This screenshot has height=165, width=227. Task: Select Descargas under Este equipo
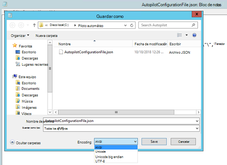[30, 95]
